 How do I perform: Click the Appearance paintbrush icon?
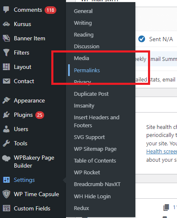click(x=6, y=100)
